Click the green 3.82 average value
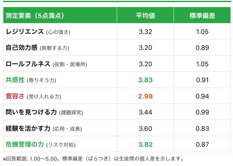This screenshot has width=233, height=166. tap(145, 145)
